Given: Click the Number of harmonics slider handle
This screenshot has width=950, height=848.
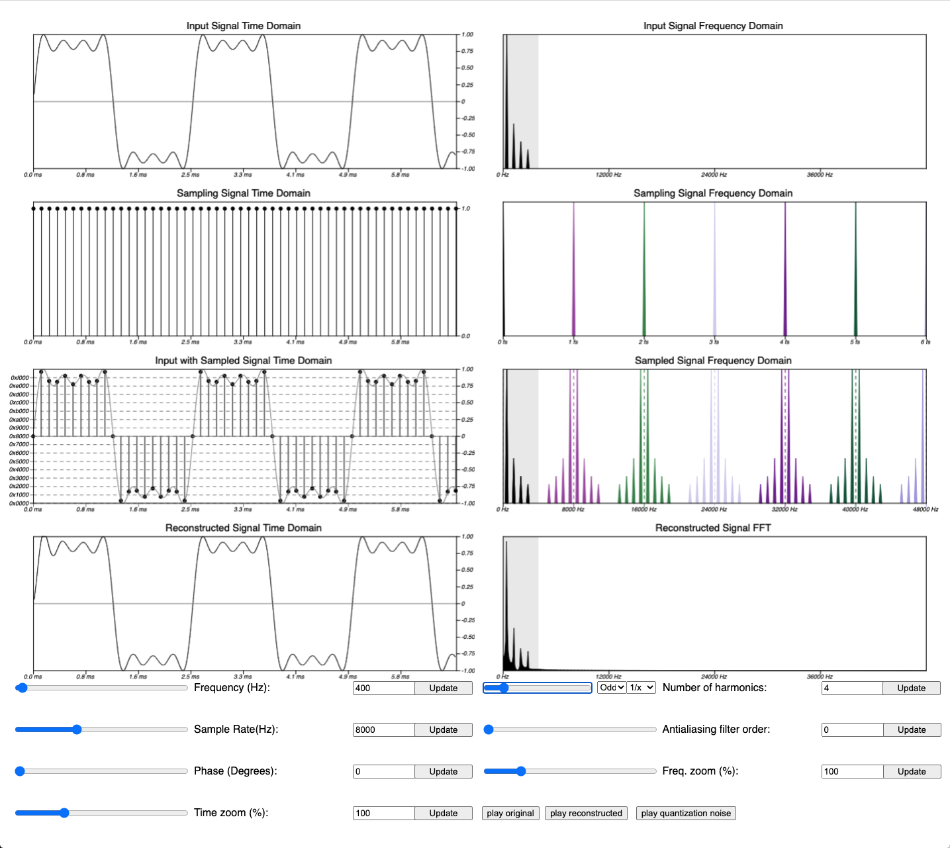Looking at the screenshot, I should 504,688.
